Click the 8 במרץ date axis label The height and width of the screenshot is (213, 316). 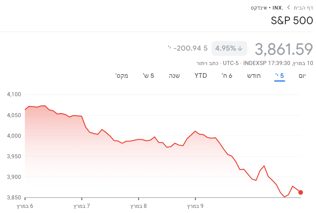[139, 206]
